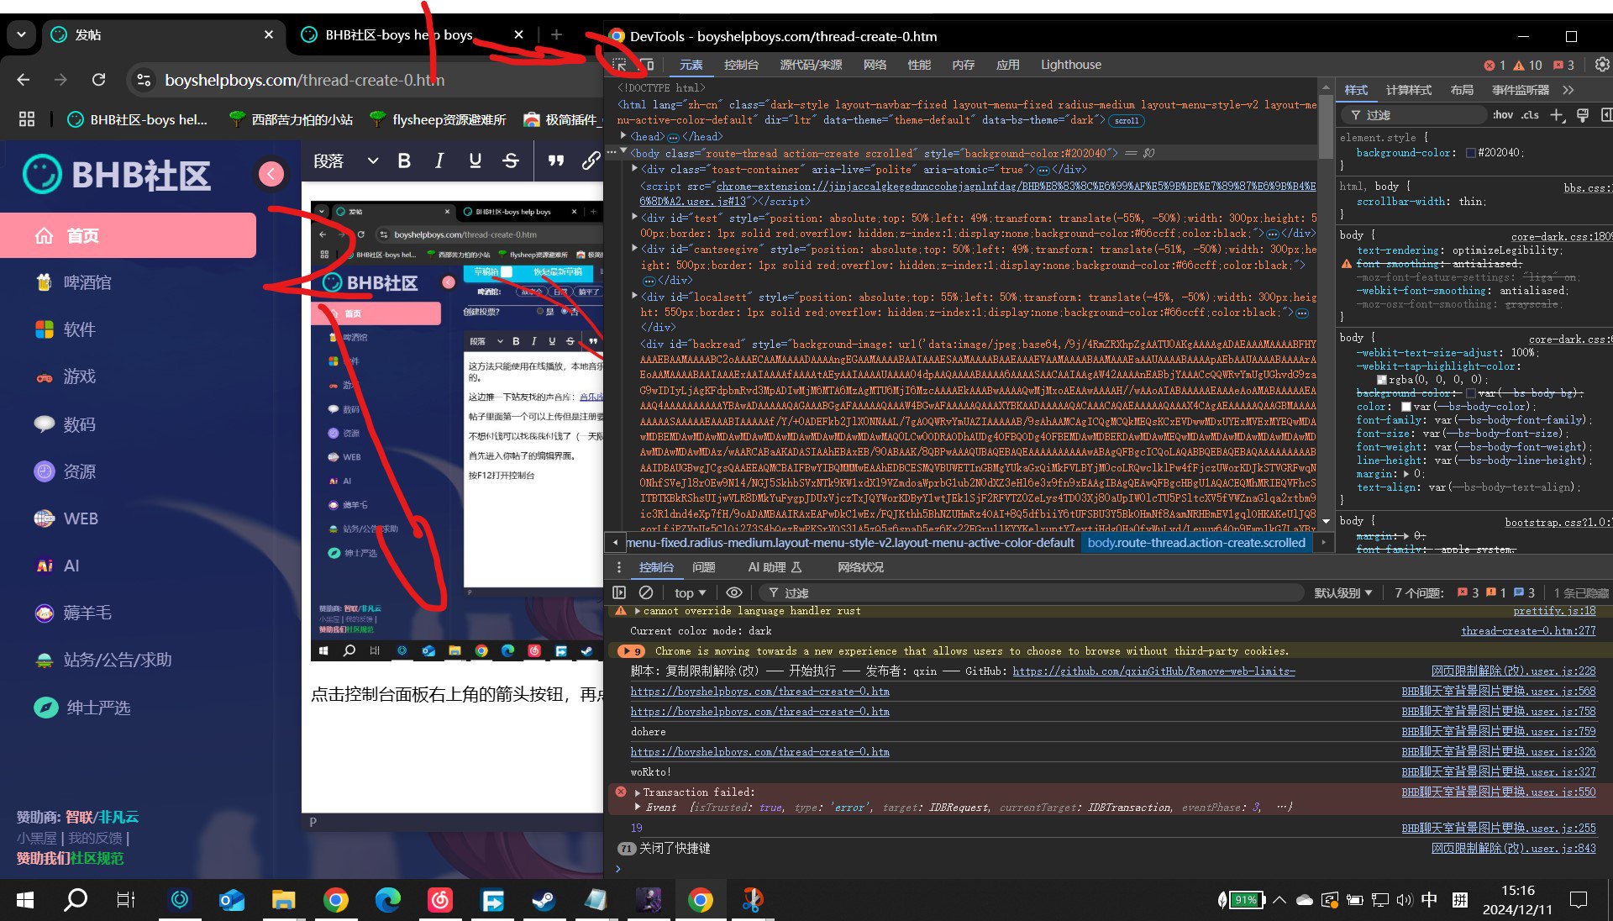Viewport: 1613px width, 921px height.
Task: Switch to 网络 tab in DevTools
Action: click(x=875, y=65)
